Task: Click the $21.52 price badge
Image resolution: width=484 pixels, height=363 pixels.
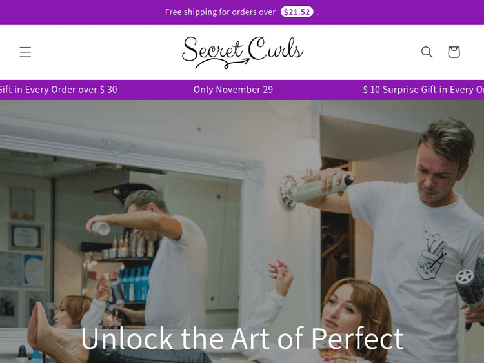Action: pos(297,12)
